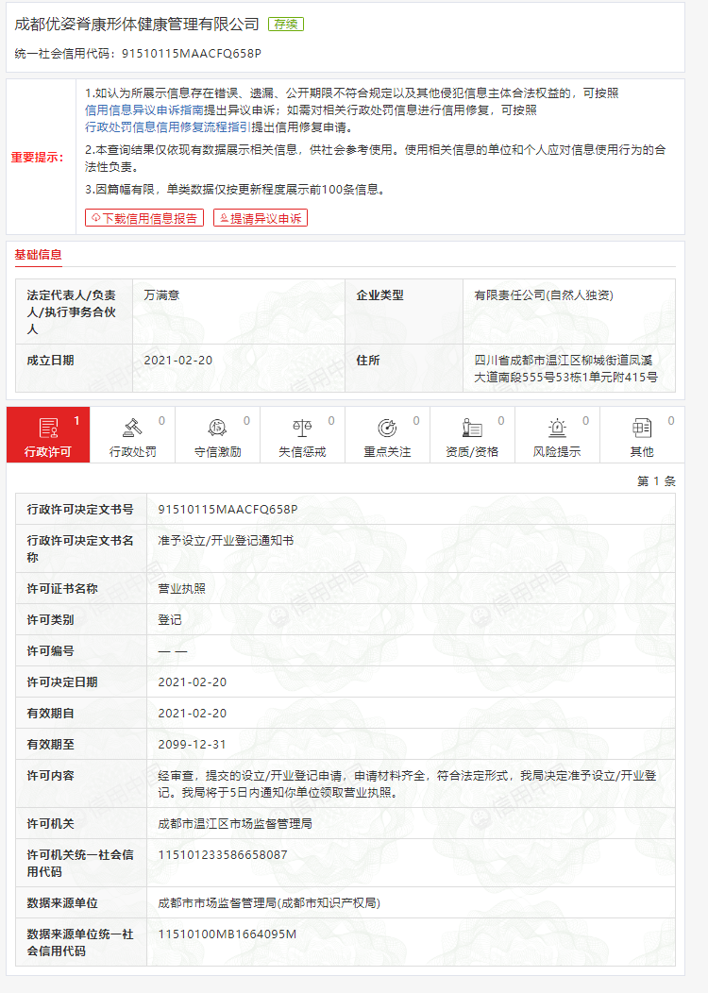Select the 基础信息 section heading
Image resolution: width=708 pixels, height=993 pixels.
38,255
